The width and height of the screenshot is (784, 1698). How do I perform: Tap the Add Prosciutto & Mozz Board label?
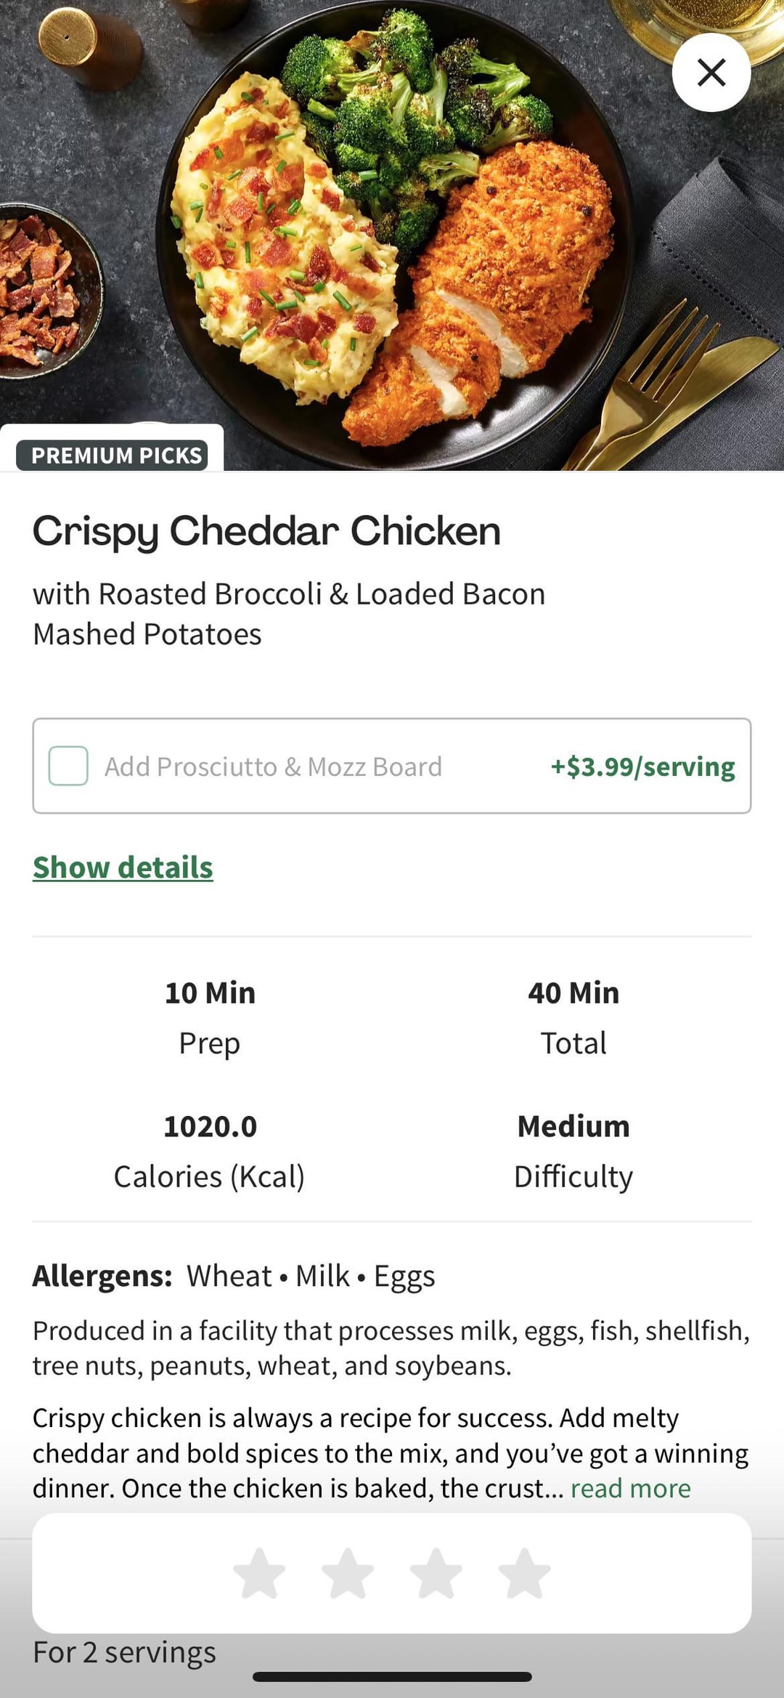pos(273,767)
